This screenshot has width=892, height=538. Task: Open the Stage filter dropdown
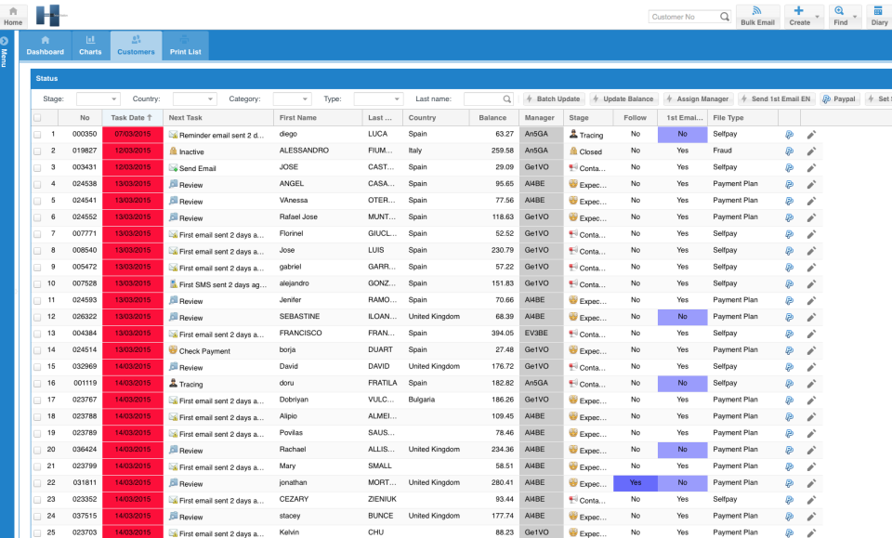tap(100, 98)
